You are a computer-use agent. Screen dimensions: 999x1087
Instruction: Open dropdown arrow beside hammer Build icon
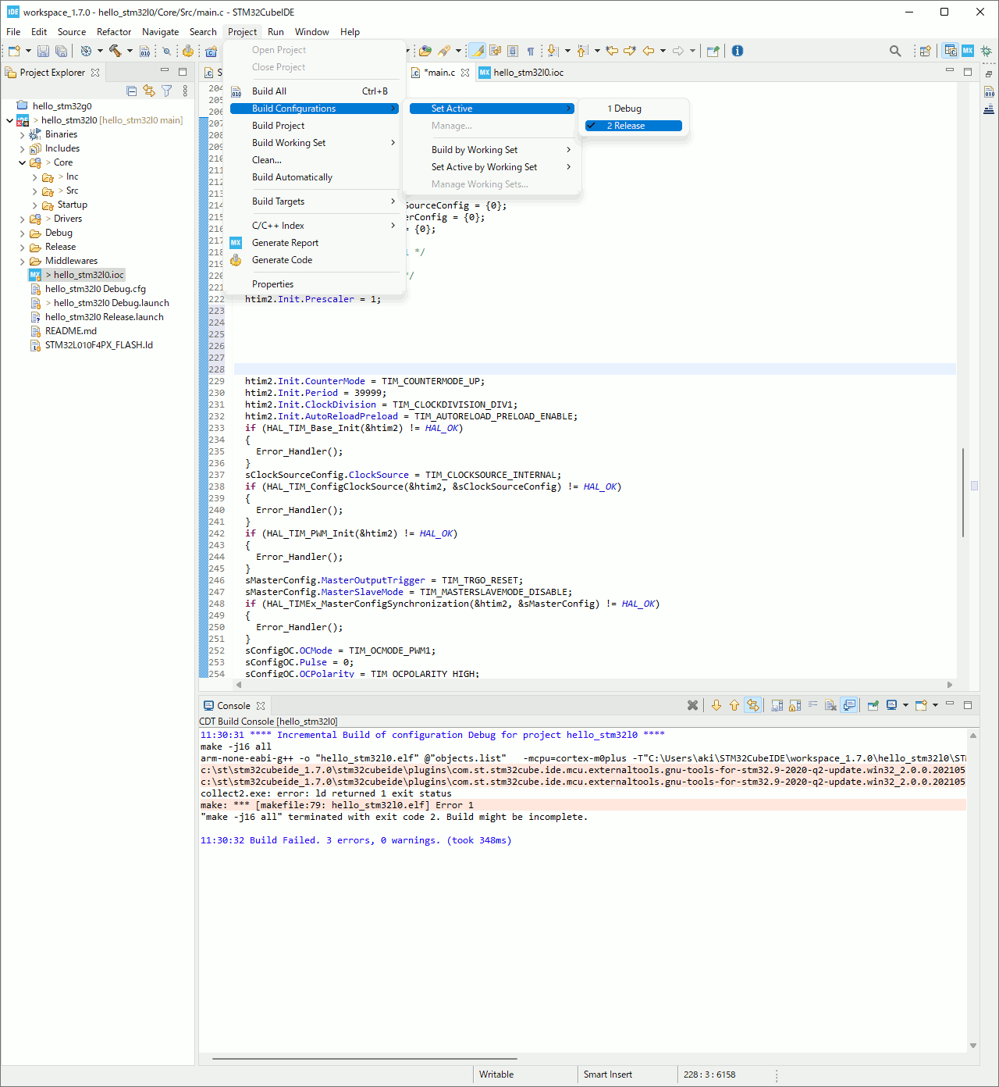[x=130, y=51]
